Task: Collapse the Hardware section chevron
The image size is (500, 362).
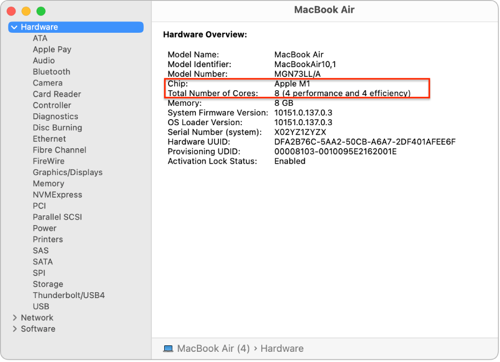Action: pyautogui.click(x=14, y=27)
